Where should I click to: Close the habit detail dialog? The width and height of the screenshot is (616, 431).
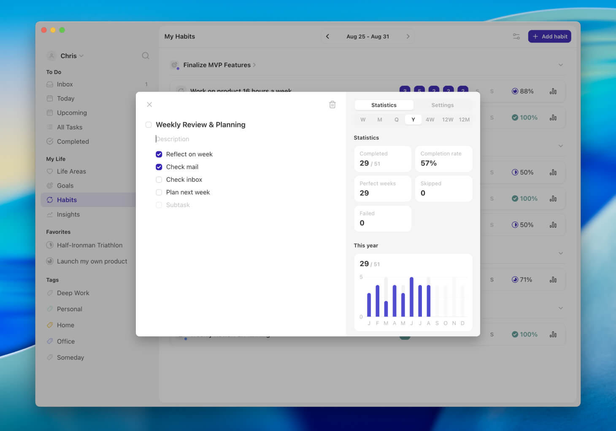pos(149,105)
